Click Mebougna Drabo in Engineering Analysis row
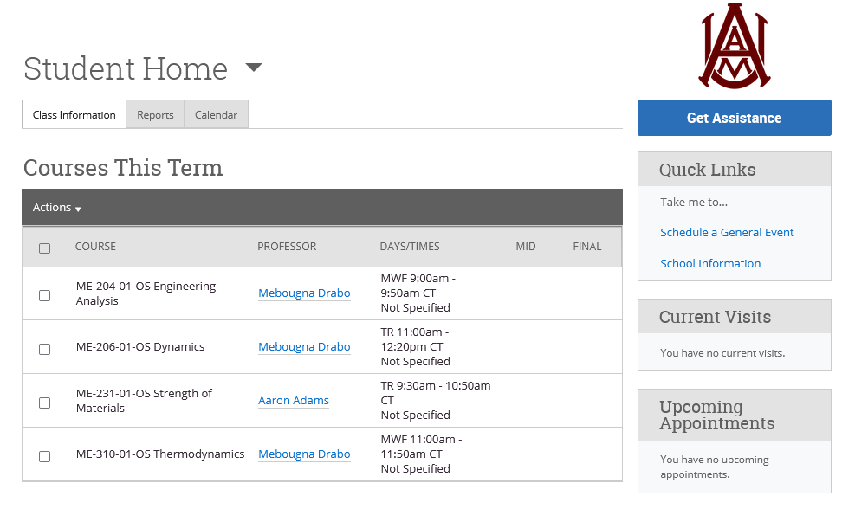 click(304, 293)
